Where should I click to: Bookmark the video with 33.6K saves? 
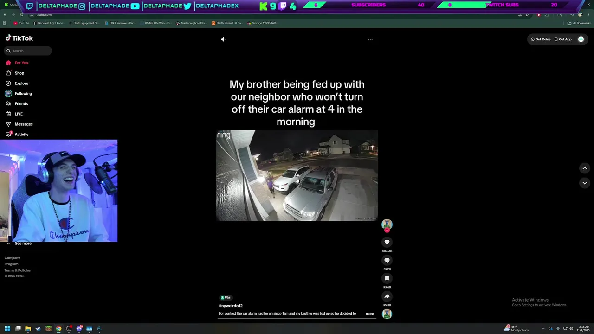[387, 278]
